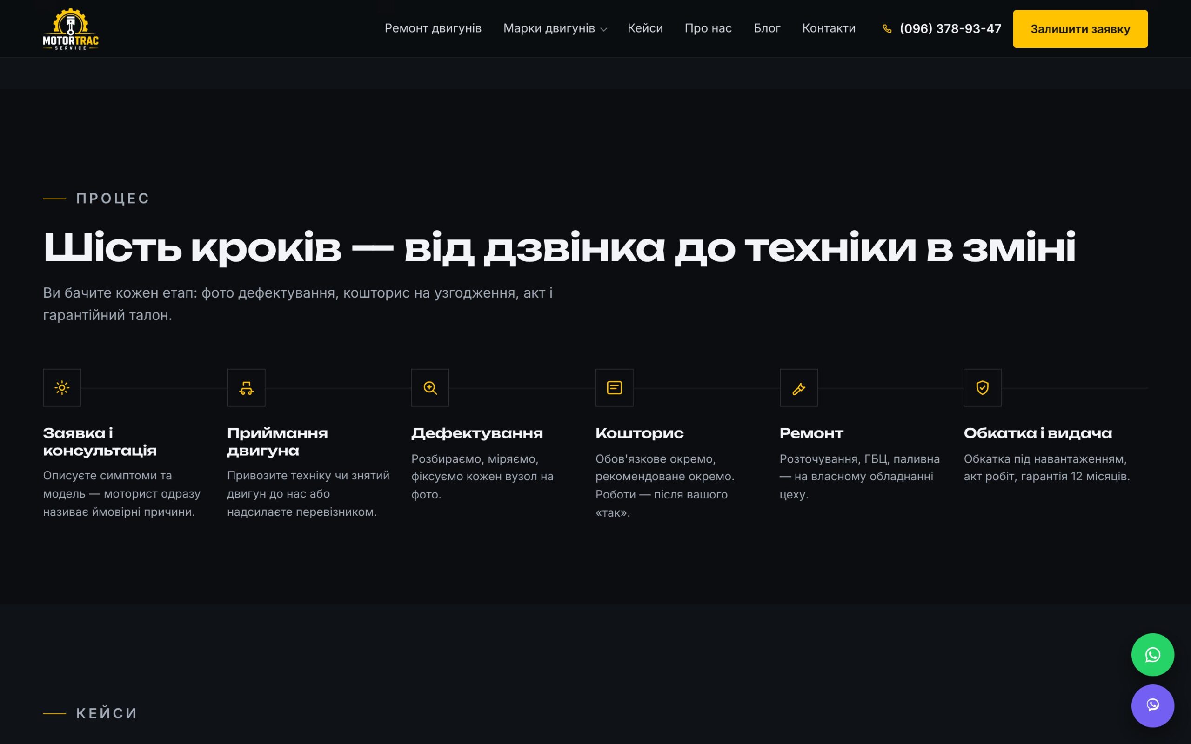
Task: Click the Залишити заявку button
Action: [1080, 29]
